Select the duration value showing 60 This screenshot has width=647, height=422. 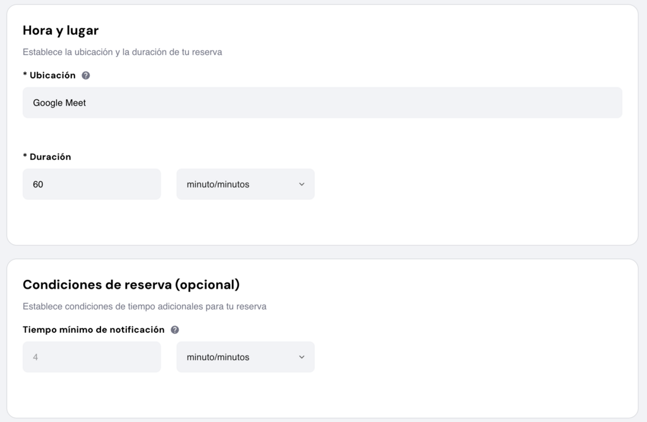pyautogui.click(x=92, y=184)
